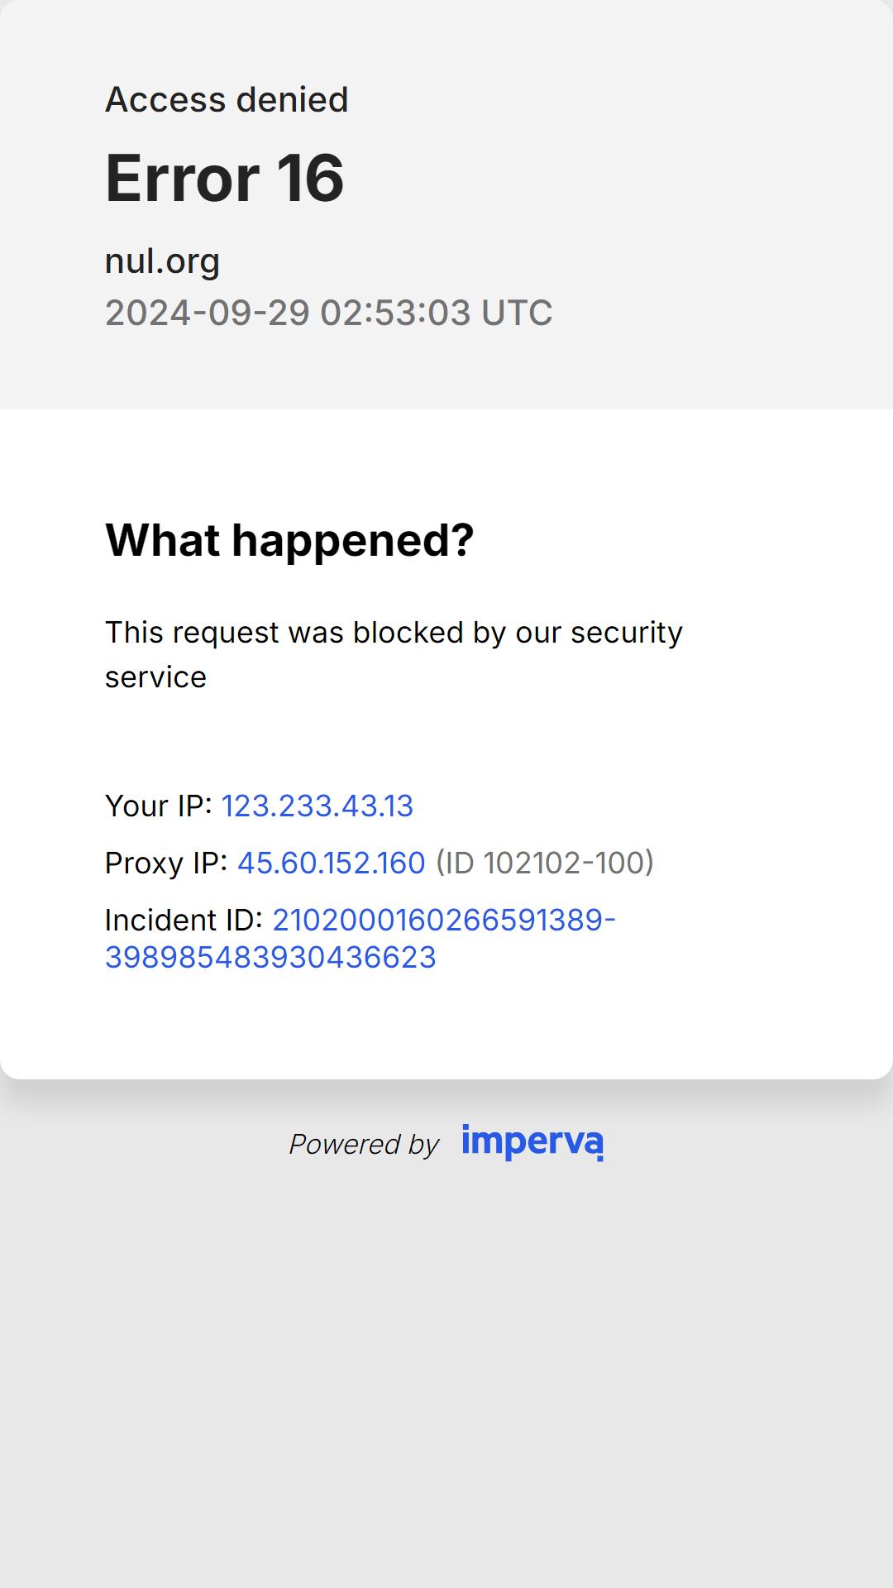The height and width of the screenshot is (1588, 893).
Task: Select the IP address 123.233.43.13
Action: click(318, 806)
